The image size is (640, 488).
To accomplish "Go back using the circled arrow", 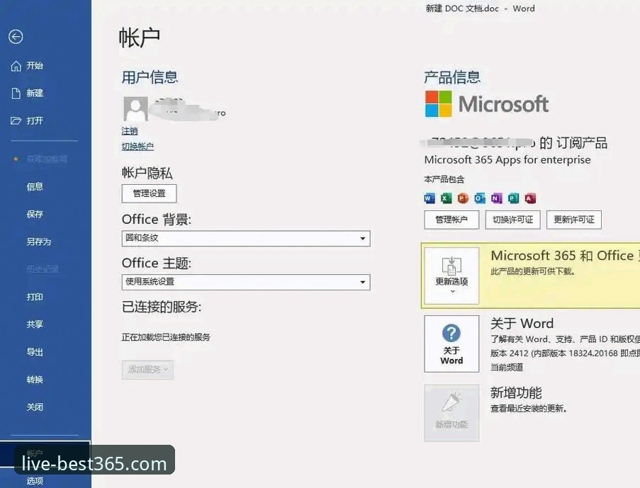I will click(16, 37).
